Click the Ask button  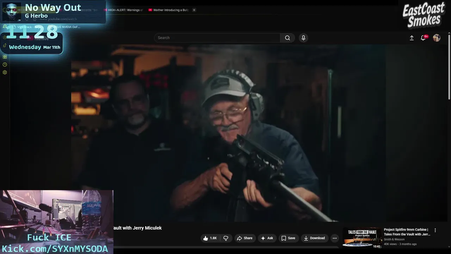[x=267, y=238]
